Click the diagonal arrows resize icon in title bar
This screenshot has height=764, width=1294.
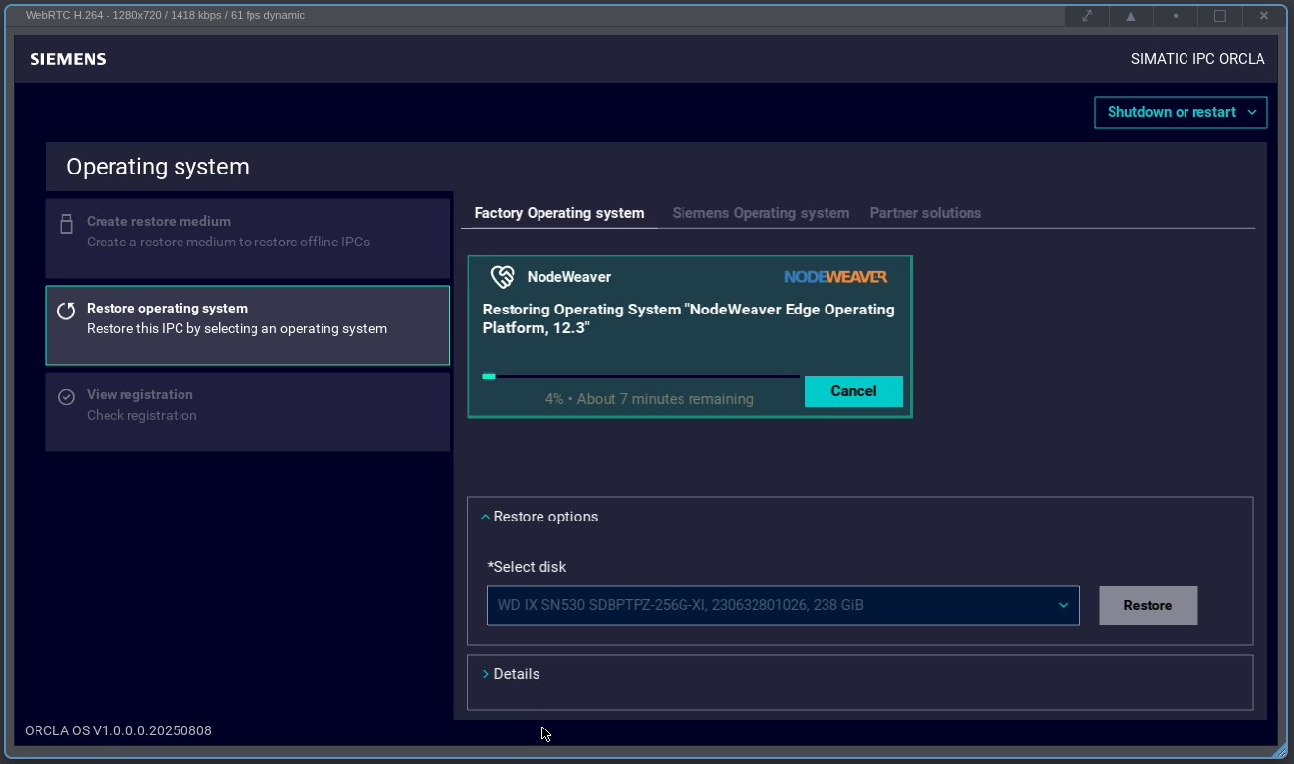[1087, 16]
